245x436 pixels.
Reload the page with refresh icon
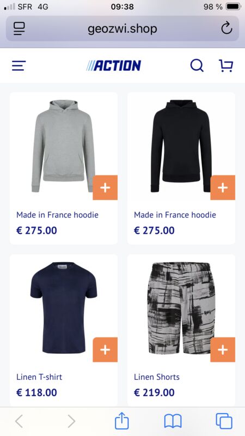click(226, 28)
